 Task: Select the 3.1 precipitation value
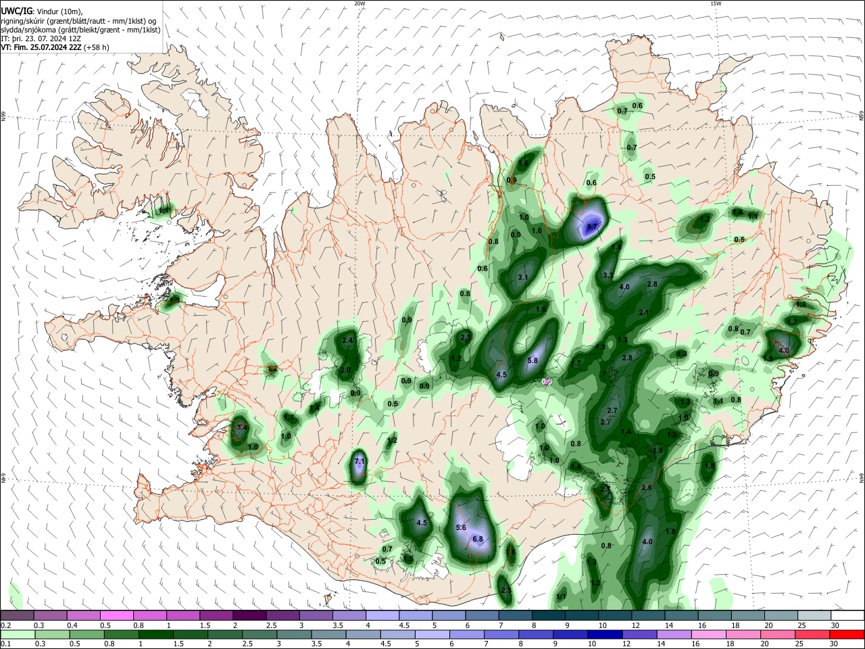click(523, 278)
